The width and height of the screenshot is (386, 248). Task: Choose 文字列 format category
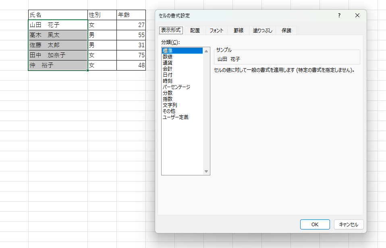(170, 105)
